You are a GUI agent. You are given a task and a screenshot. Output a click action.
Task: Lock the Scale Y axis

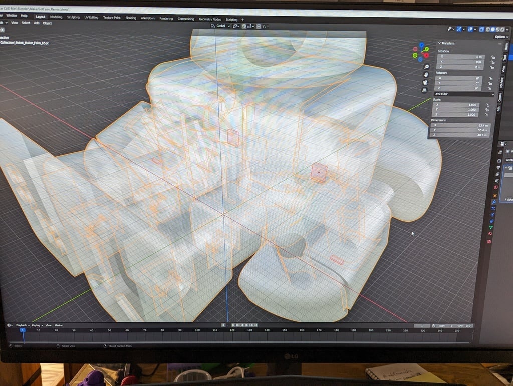[487, 110]
